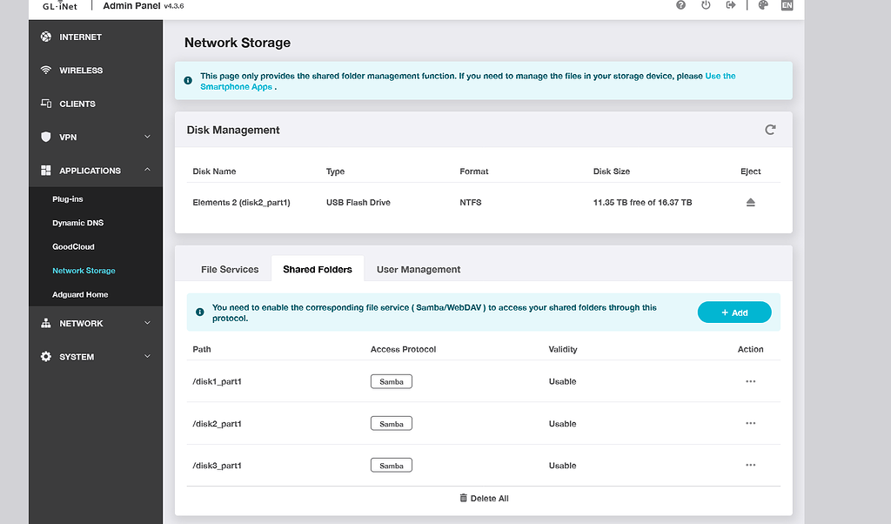The height and width of the screenshot is (524, 891).
Task: Open the theme palette icon in the header
Action: pos(762,5)
